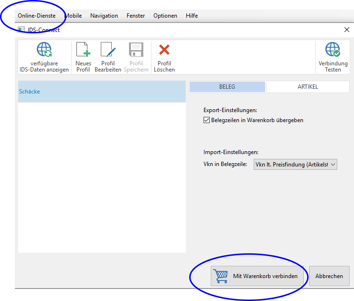The width and height of the screenshot is (354, 301).
Task: Open the Optionen menu
Action: (165, 16)
